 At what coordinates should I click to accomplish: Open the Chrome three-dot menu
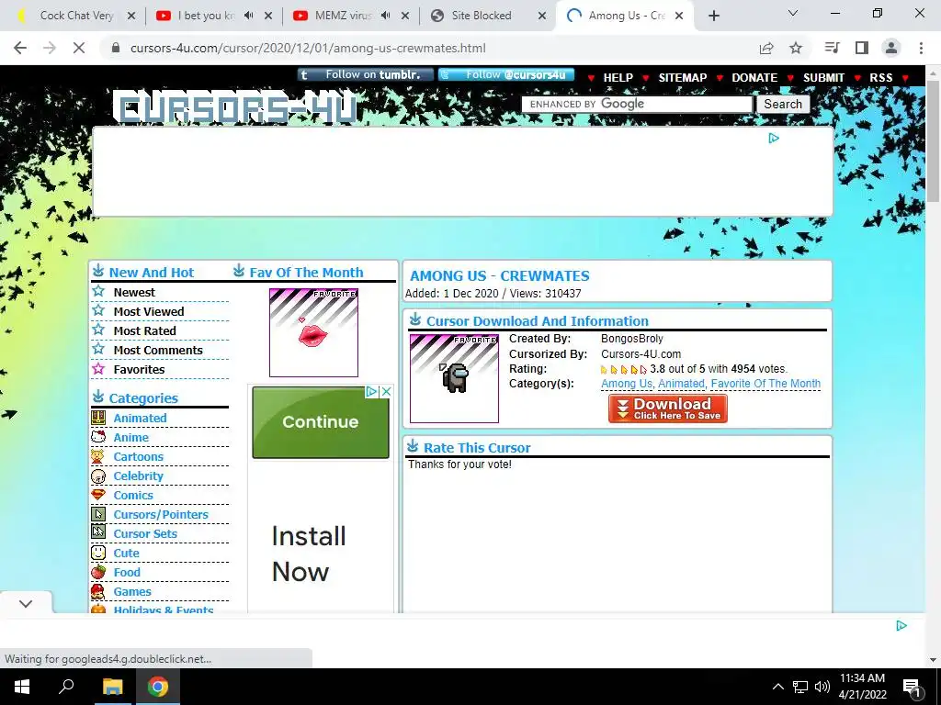point(921,48)
